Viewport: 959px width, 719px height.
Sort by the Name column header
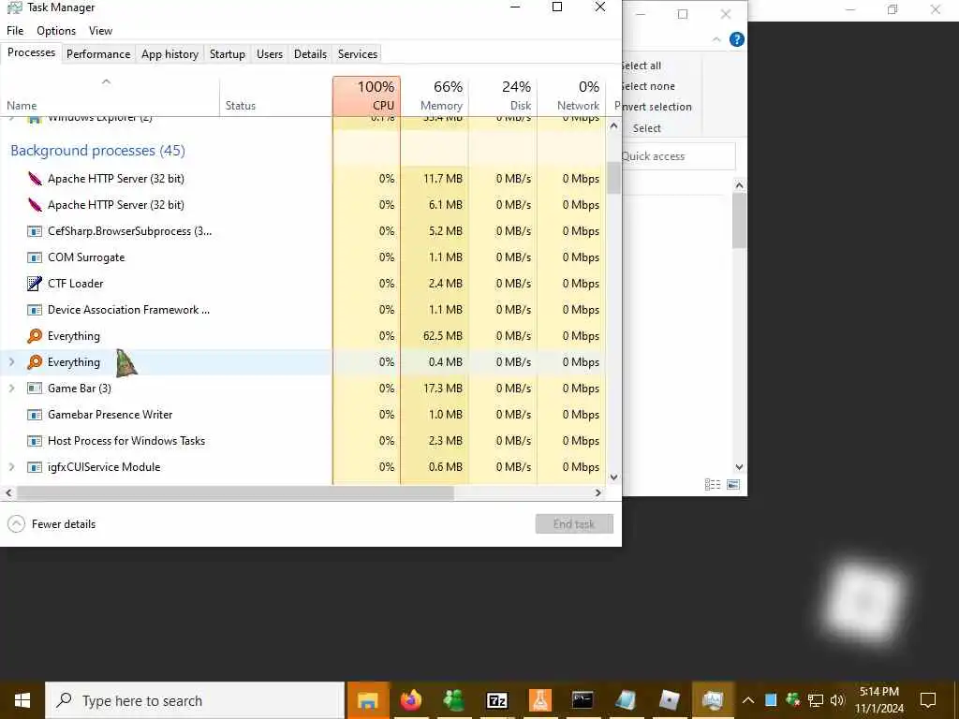(111, 95)
